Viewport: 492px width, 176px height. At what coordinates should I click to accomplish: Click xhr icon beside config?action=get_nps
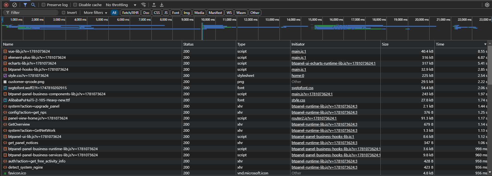(x=5, y=112)
